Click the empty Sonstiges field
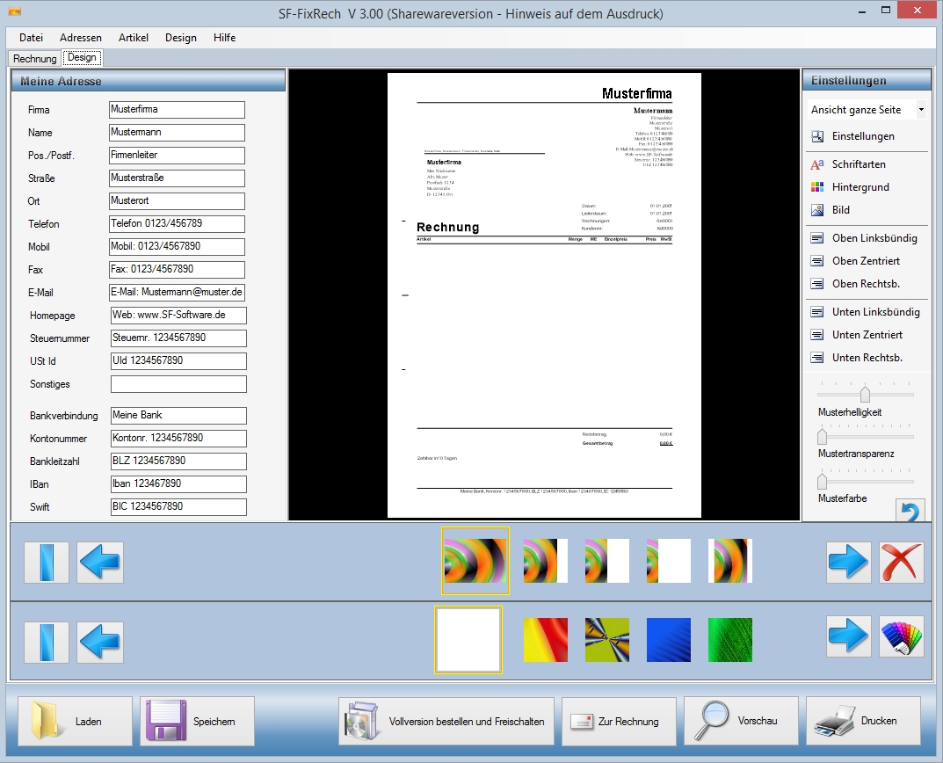 [178, 384]
